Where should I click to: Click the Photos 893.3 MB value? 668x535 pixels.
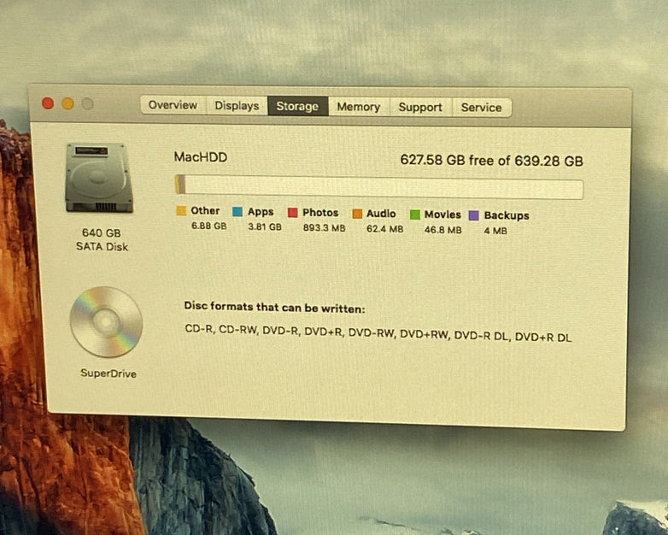pyautogui.click(x=325, y=228)
